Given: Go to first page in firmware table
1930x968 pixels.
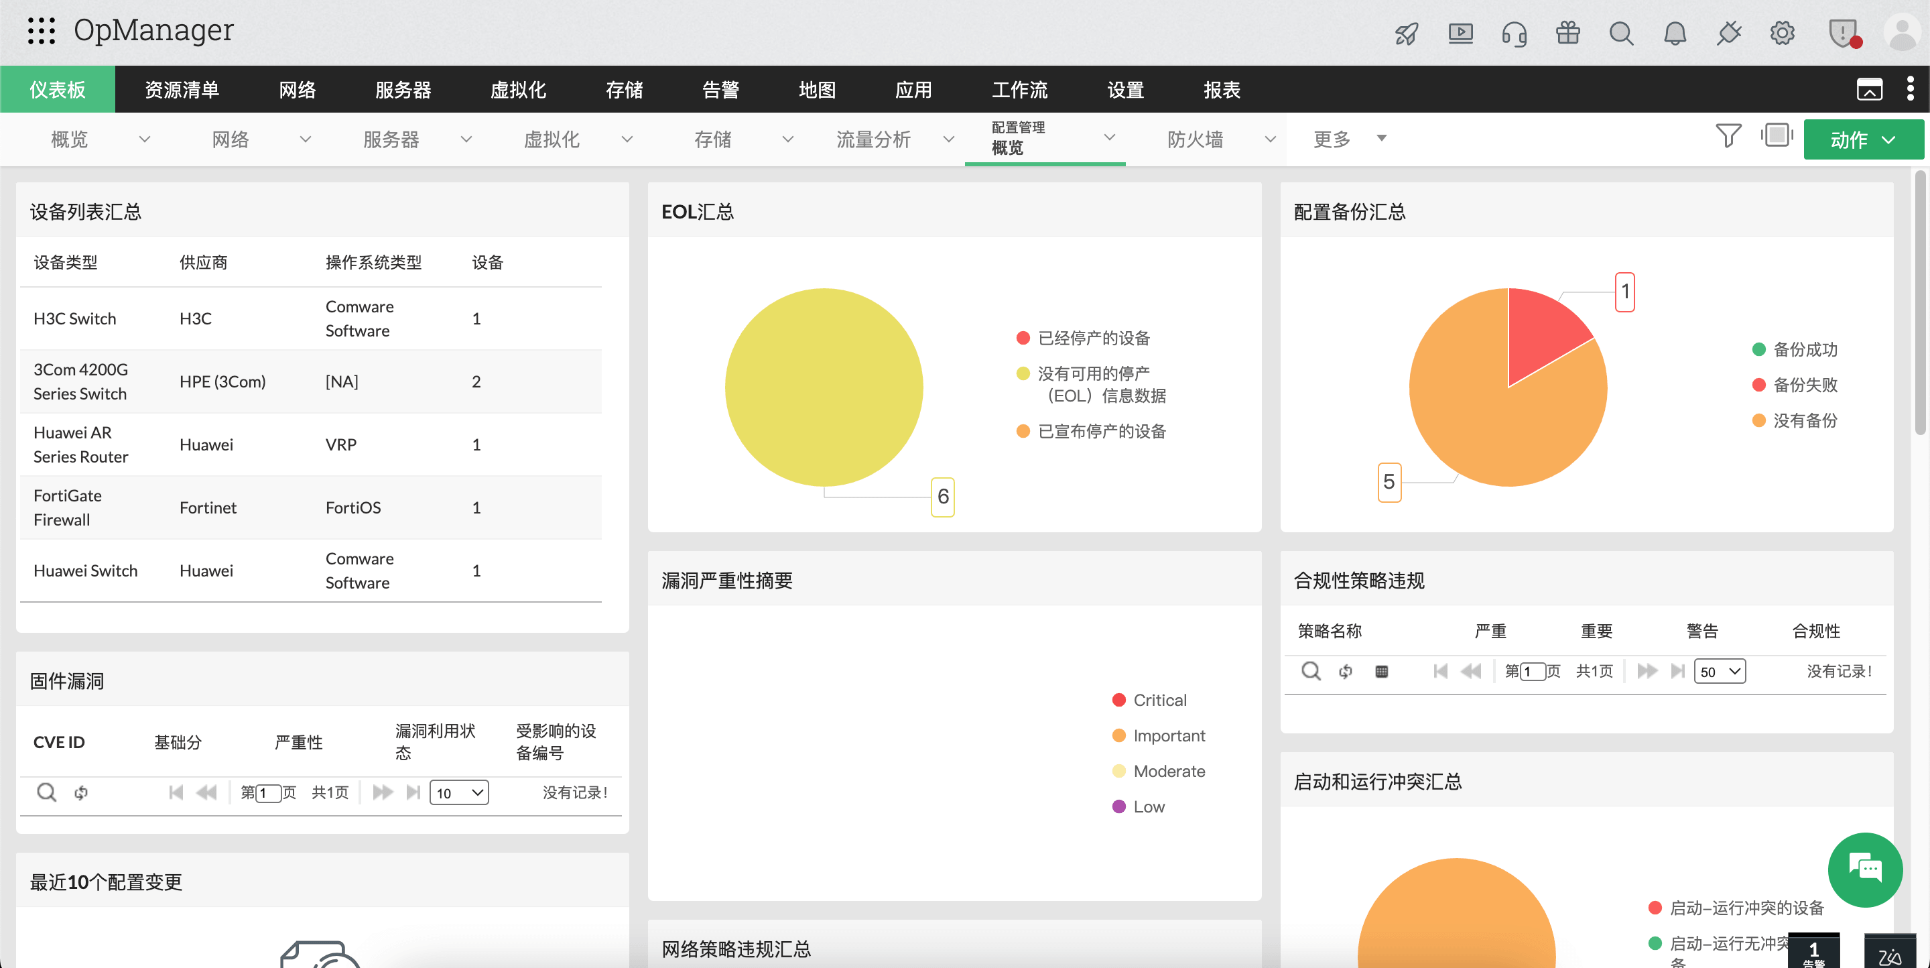Looking at the screenshot, I should click(176, 792).
